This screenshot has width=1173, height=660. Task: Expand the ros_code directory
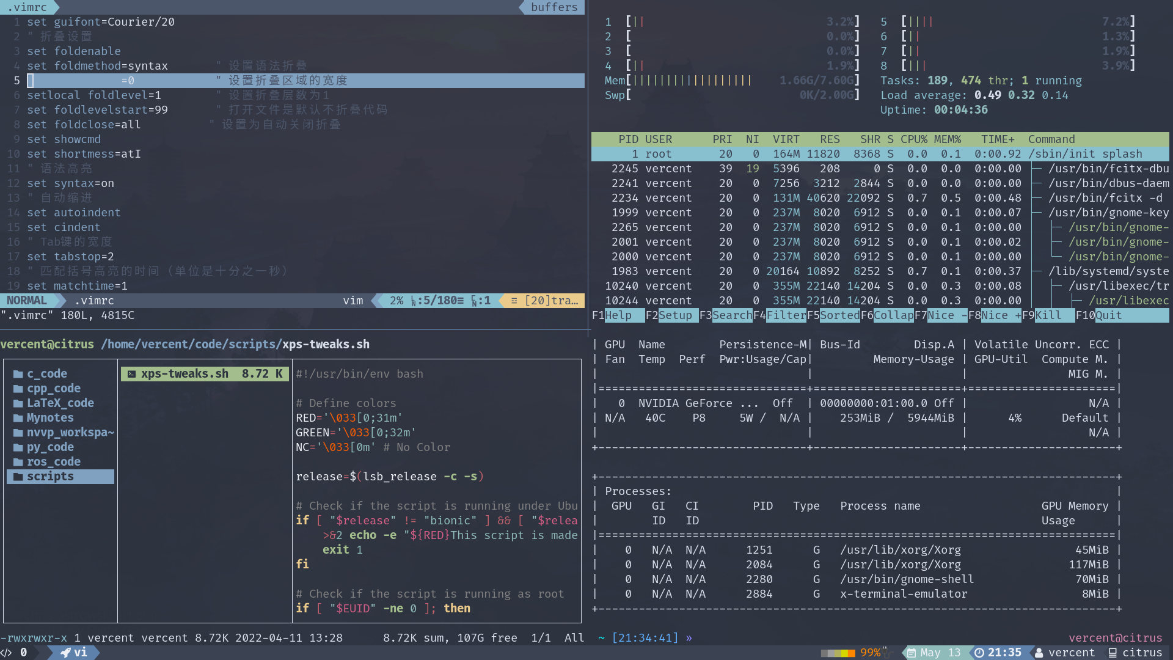(x=53, y=462)
